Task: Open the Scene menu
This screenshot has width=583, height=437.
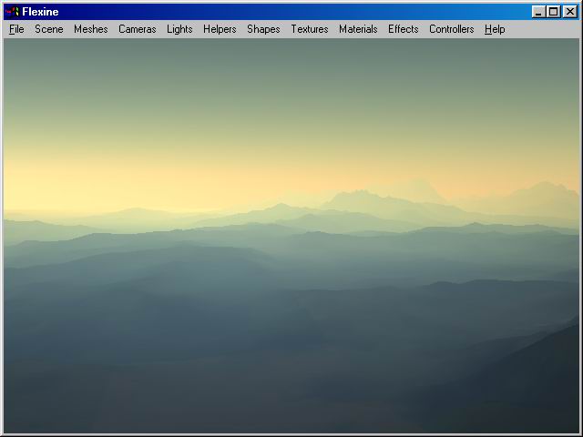Action: (48, 29)
